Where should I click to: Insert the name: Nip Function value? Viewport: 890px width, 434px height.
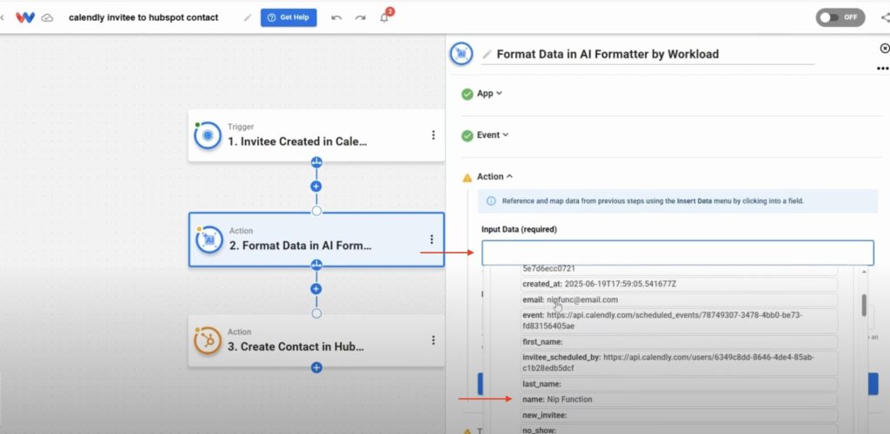(x=679, y=399)
